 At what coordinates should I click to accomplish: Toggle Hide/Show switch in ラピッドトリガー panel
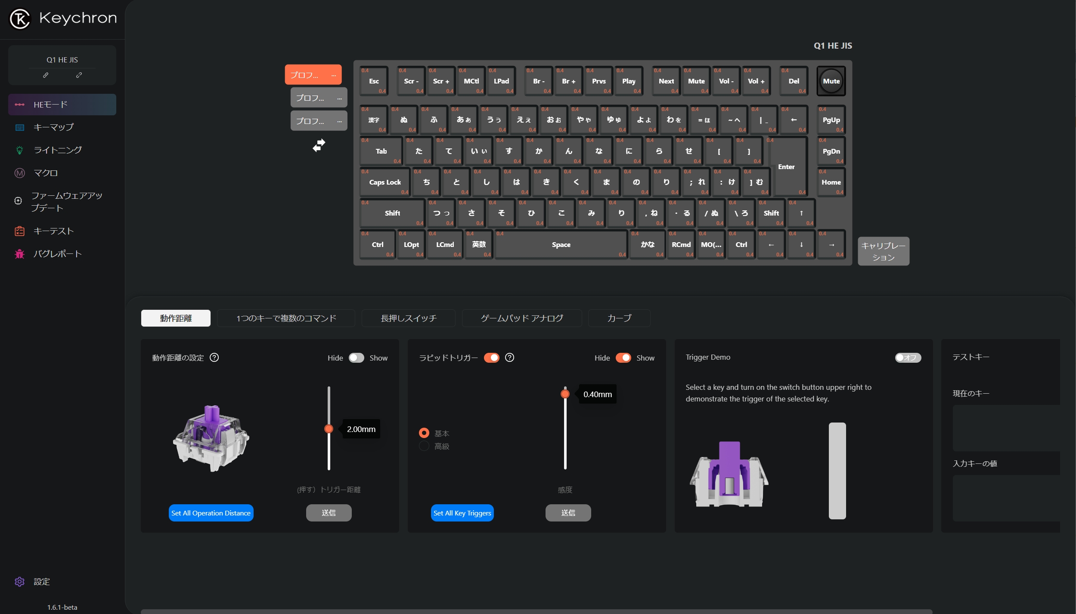click(623, 358)
